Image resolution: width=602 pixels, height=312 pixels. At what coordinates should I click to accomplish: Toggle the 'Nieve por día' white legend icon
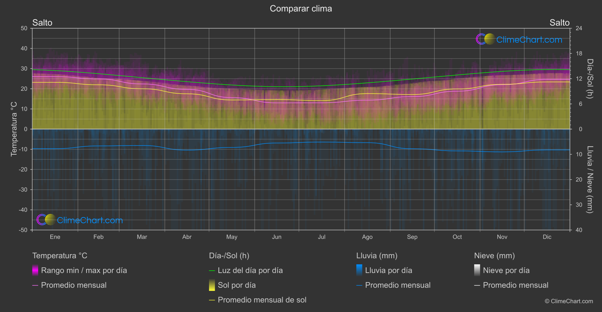pyautogui.click(x=477, y=270)
